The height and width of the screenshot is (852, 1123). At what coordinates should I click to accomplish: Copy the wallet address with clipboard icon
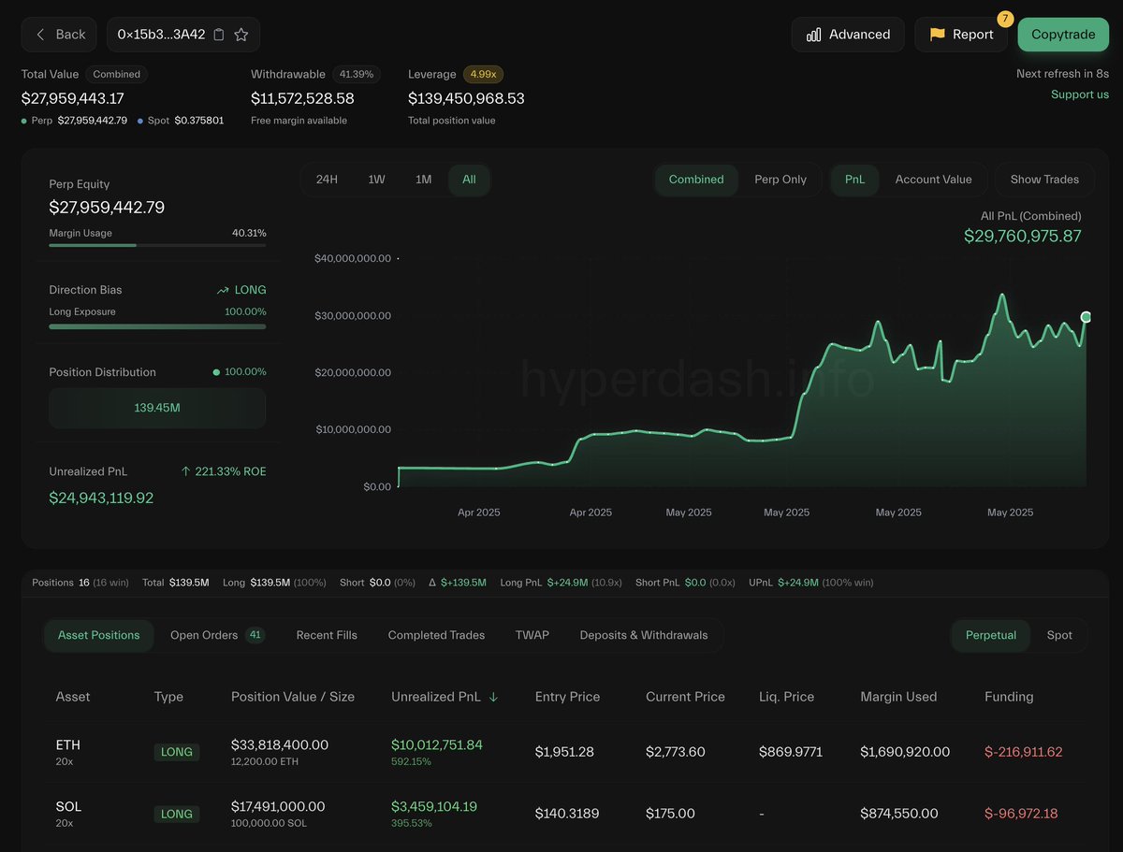coord(219,35)
